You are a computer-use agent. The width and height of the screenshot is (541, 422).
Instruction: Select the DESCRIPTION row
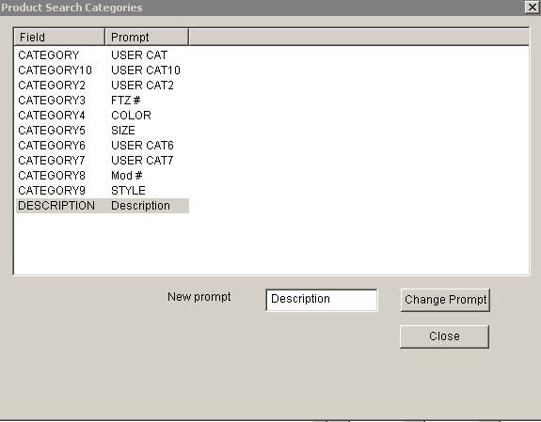coord(103,206)
